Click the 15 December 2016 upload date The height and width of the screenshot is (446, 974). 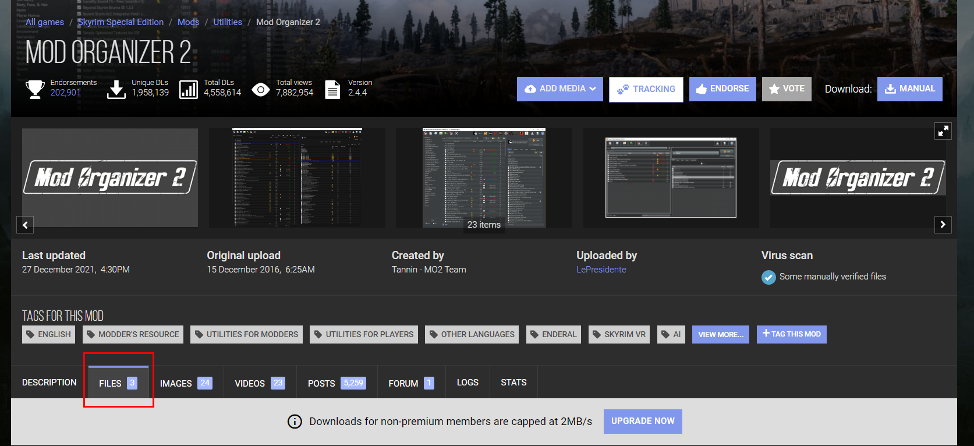261,270
